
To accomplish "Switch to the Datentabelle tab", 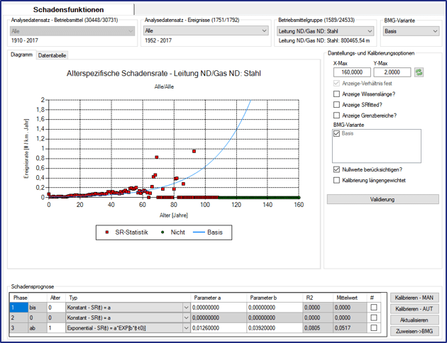I will click(53, 55).
